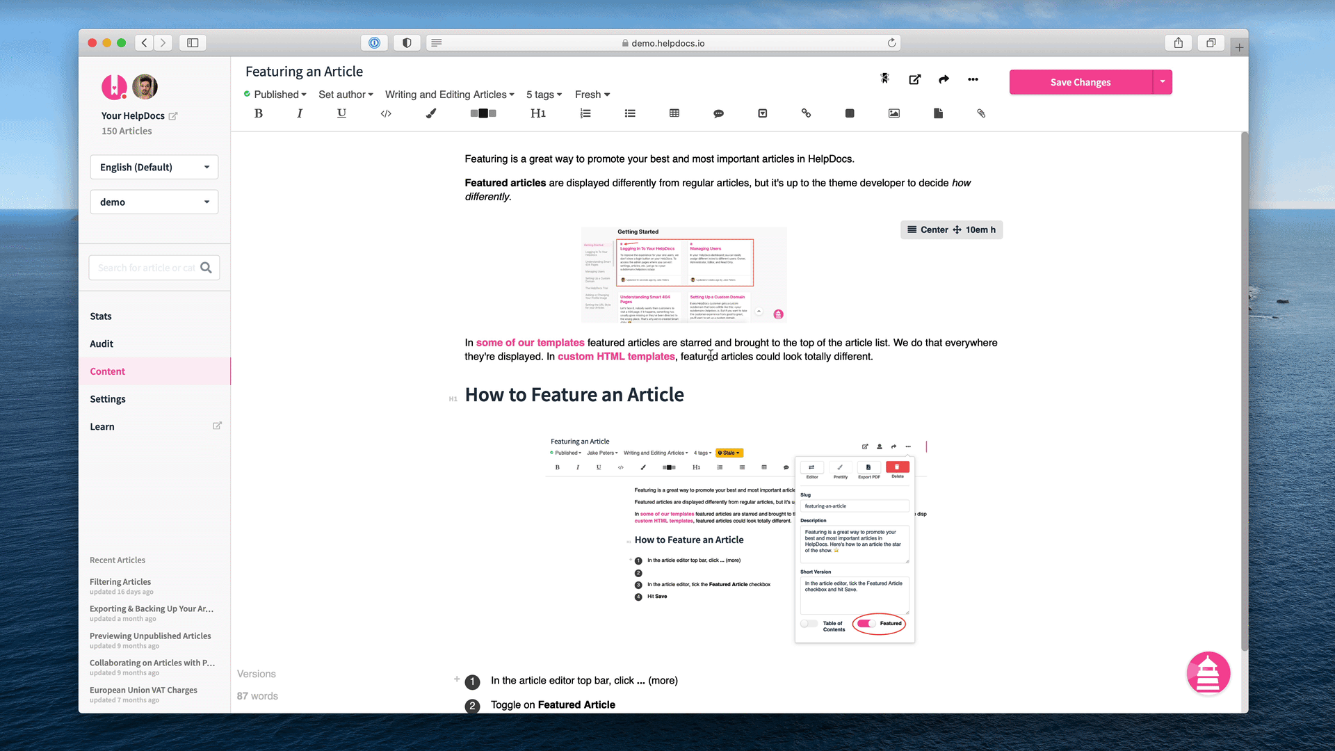Open Exporting & Backing Up recent article
1335x751 pixels.
(x=152, y=609)
